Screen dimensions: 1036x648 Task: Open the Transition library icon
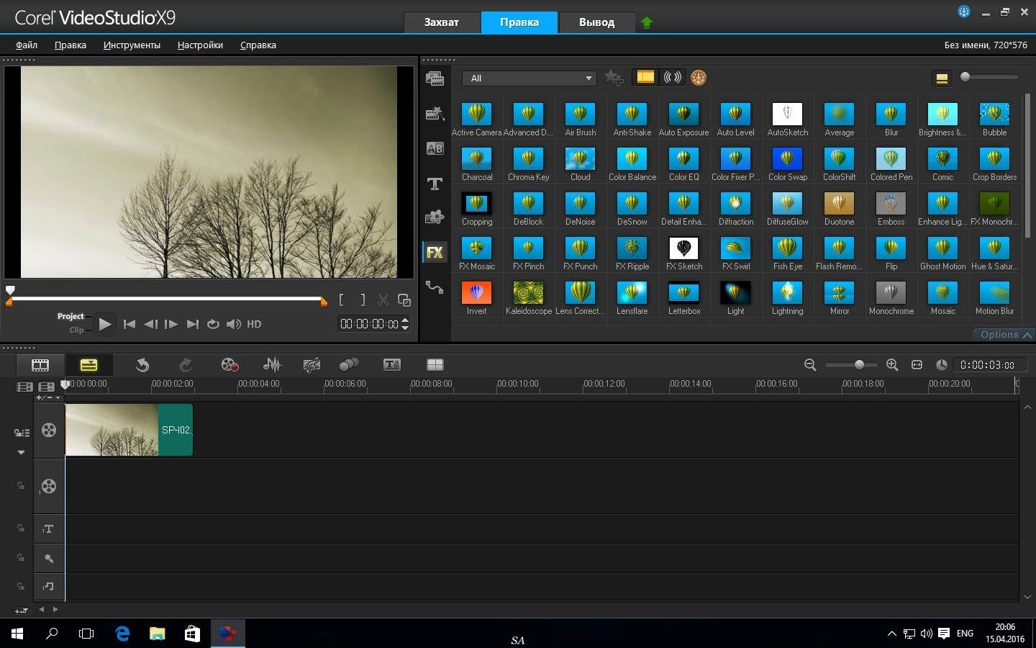click(x=435, y=148)
